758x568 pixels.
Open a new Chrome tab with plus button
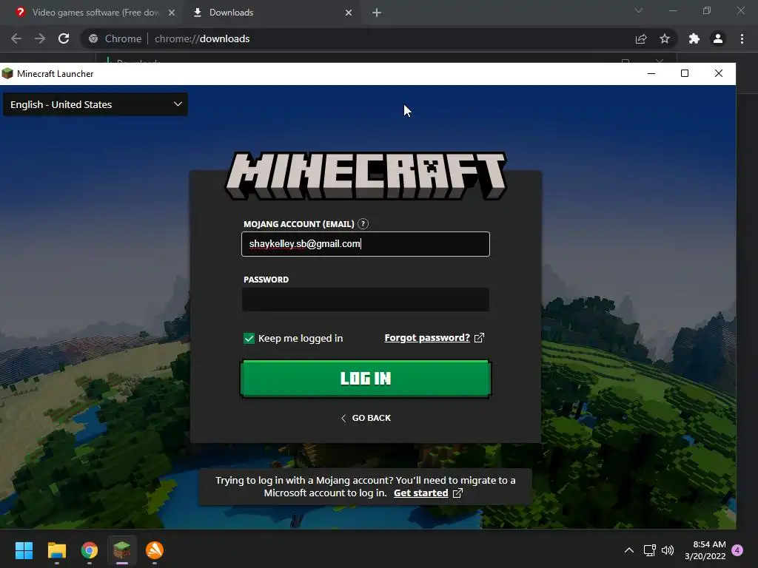pos(377,13)
